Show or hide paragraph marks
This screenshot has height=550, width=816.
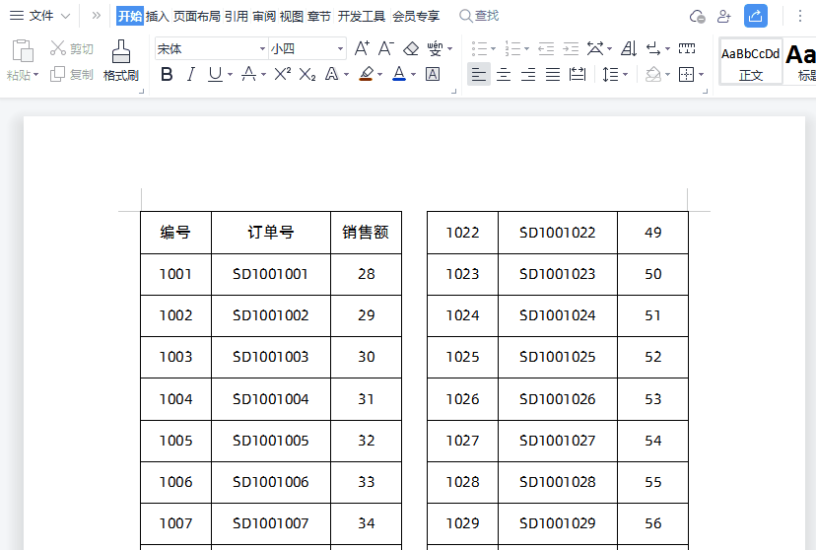653,49
